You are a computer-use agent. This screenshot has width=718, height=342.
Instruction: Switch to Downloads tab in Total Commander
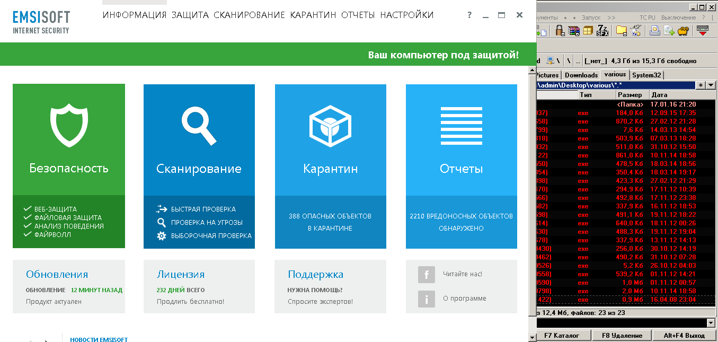pyautogui.click(x=581, y=75)
